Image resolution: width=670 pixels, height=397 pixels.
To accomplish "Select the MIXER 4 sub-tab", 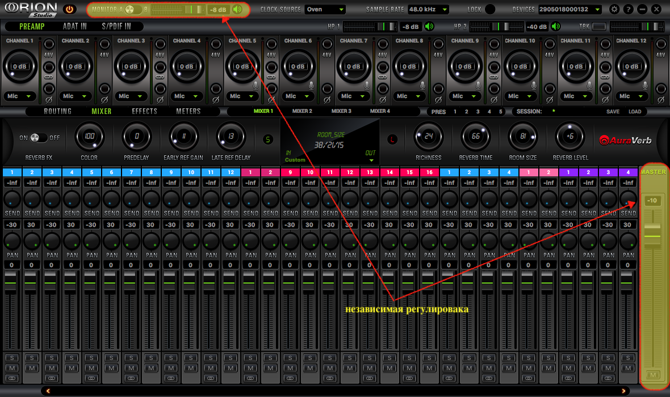I will click(x=380, y=111).
